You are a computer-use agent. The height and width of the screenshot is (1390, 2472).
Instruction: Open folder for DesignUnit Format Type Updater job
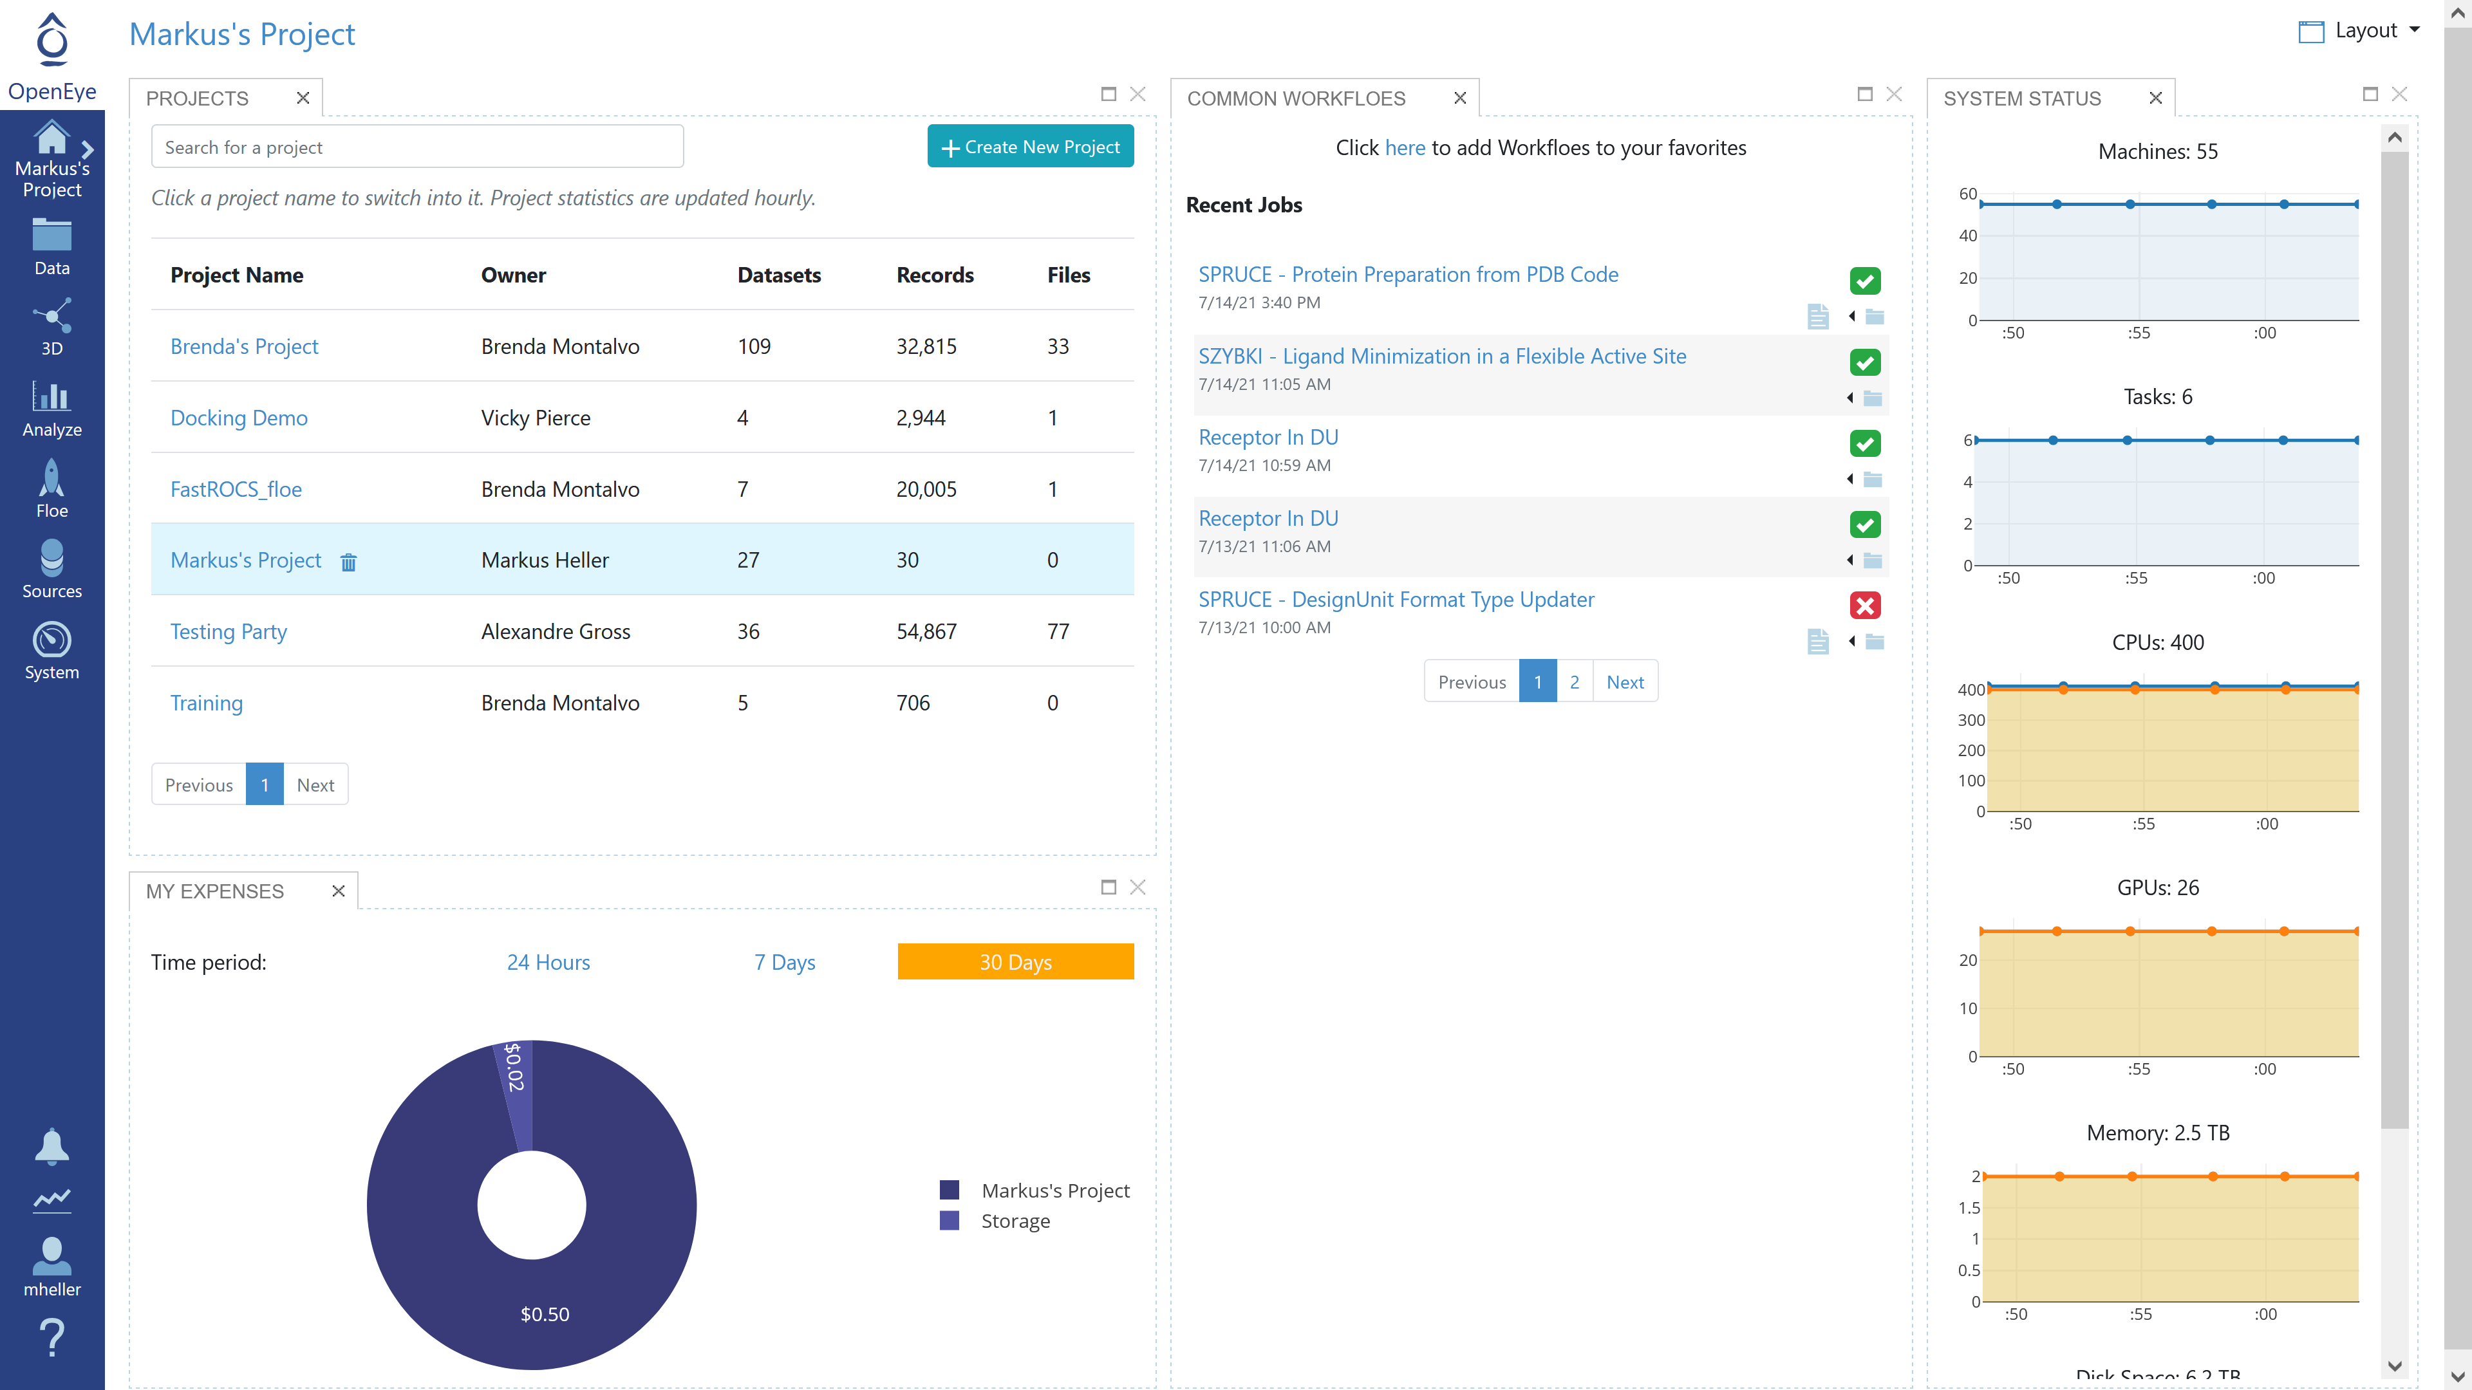(1874, 642)
